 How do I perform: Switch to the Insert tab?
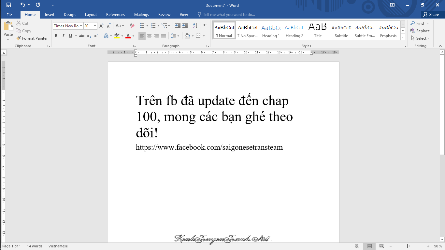(50, 15)
